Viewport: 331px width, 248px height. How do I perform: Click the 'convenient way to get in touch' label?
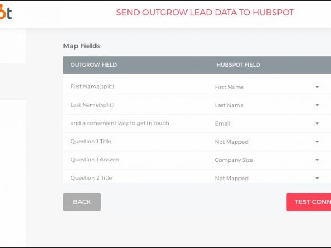pos(120,123)
